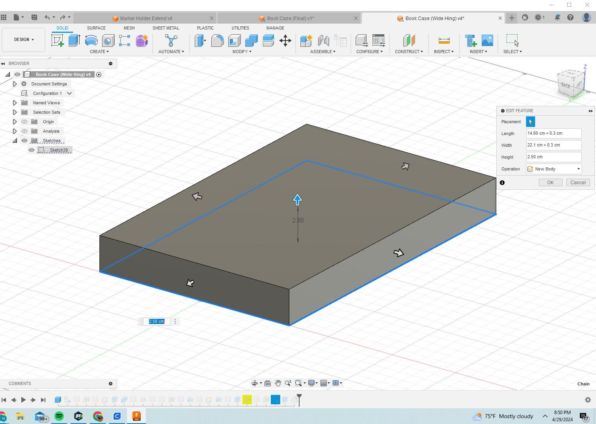This screenshot has height=424, width=596.
Task: Expand the Origin folder
Action: coord(15,122)
